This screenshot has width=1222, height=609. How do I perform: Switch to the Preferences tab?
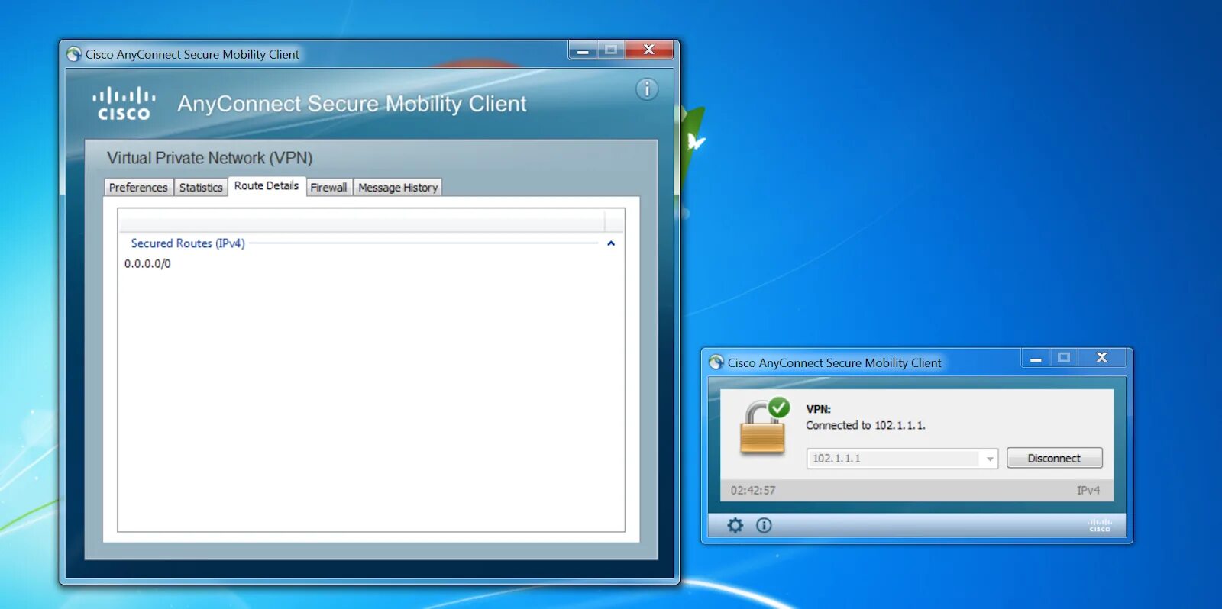(x=138, y=187)
